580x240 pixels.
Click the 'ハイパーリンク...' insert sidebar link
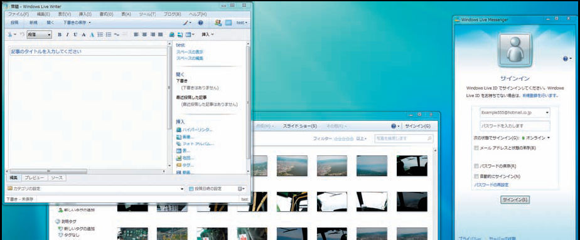(x=197, y=130)
